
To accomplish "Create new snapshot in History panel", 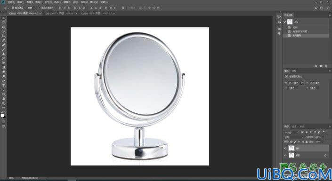I will pos(321,66).
